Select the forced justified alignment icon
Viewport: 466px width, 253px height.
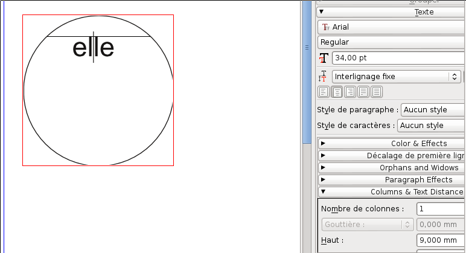click(377, 92)
